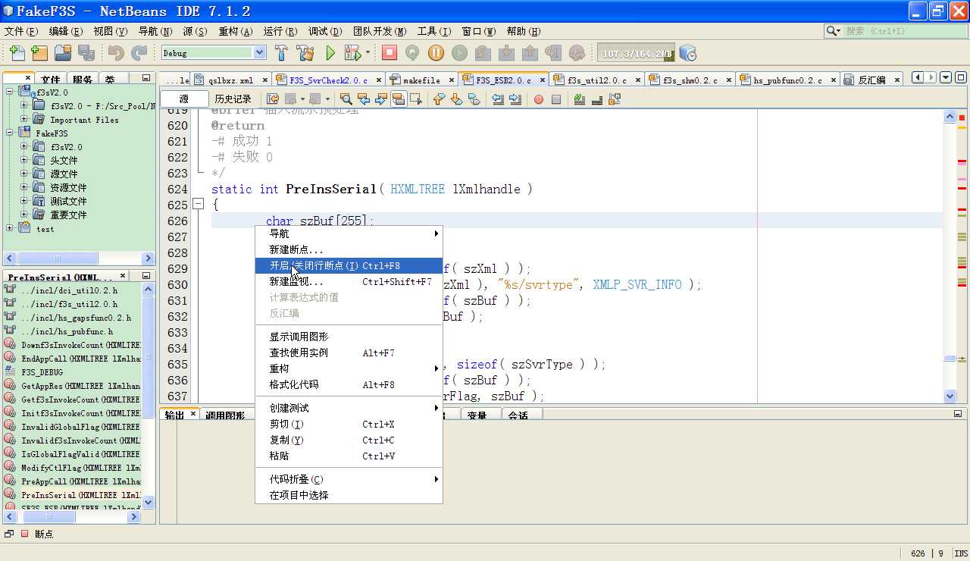This screenshot has width=970, height=561.
Task: Collapse the f3sV2.0 project tree node
Action: tap(10, 92)
